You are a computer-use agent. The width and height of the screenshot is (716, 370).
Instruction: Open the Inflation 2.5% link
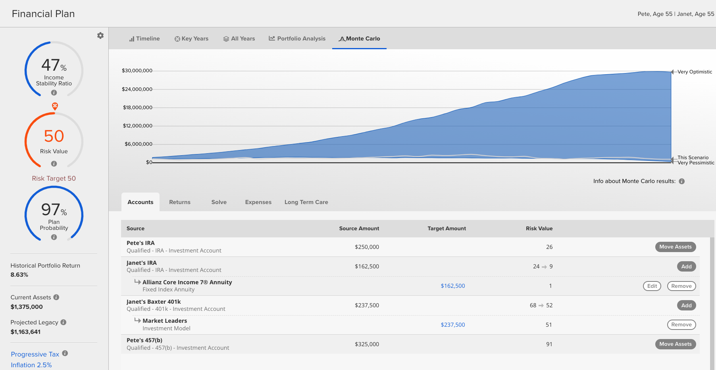coord(31,365)
